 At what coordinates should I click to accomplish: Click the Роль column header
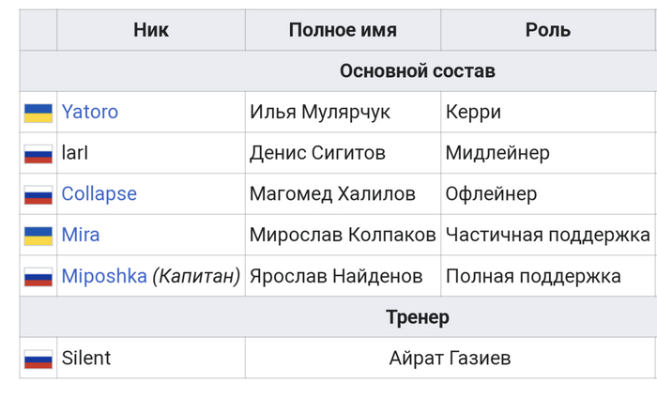pos(548,30)
